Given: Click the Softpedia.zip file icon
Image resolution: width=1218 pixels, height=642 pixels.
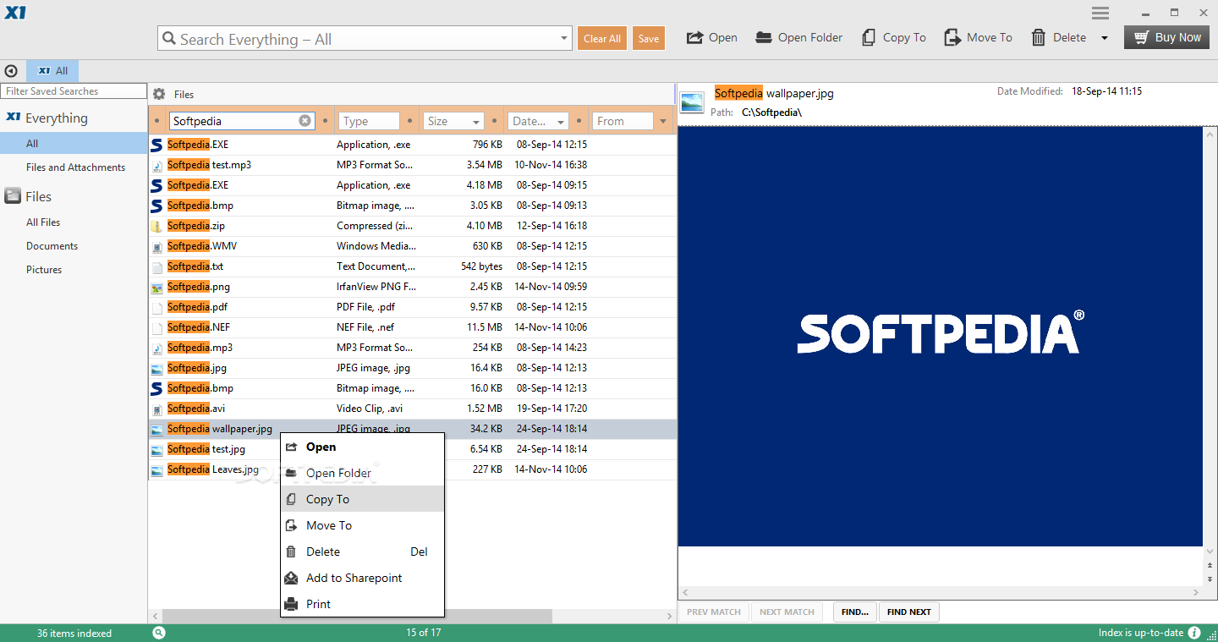Looking at the screenshot, I should [156, 226].
